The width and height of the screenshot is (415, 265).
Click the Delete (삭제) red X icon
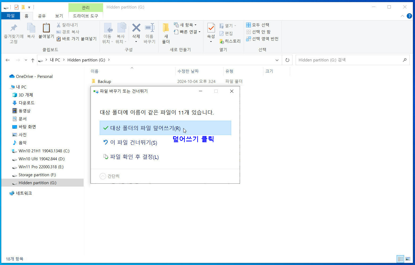136,28
